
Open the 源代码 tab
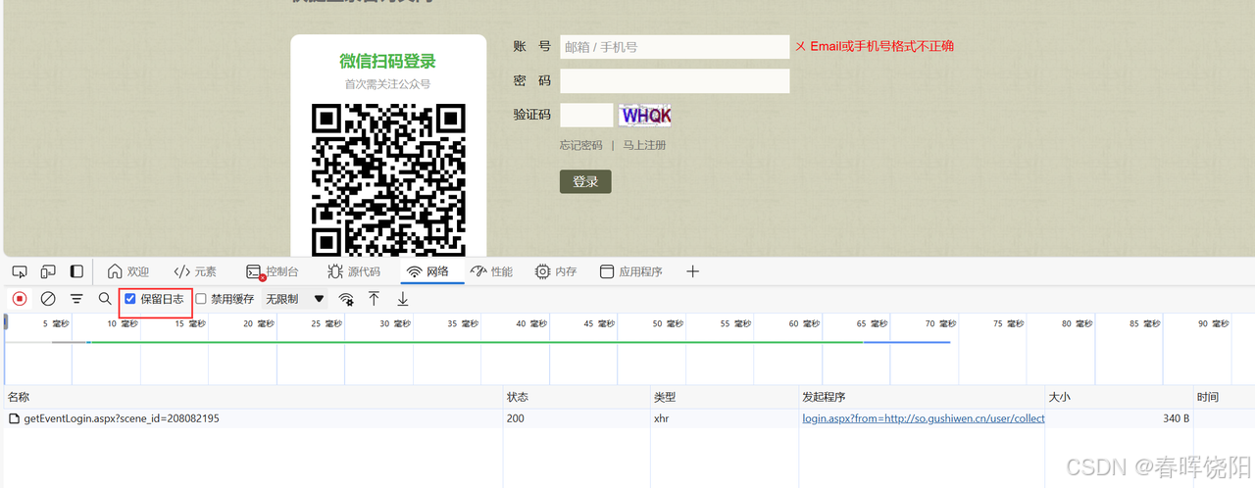353,271
